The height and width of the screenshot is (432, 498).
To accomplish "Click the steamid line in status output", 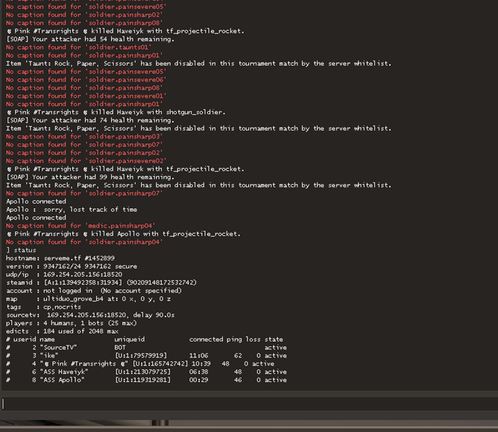I will click(x=101, y=283).
